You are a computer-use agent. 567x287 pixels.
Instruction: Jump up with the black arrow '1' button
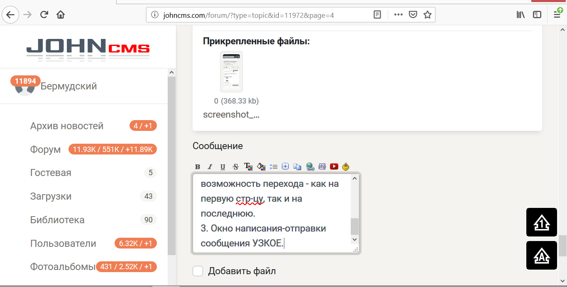[x=542, y=222]
